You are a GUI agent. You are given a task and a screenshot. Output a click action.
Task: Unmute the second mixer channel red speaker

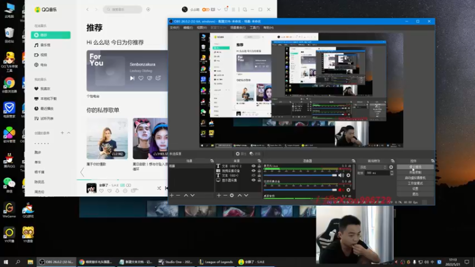pyautogui.click(x=341, y=190)
